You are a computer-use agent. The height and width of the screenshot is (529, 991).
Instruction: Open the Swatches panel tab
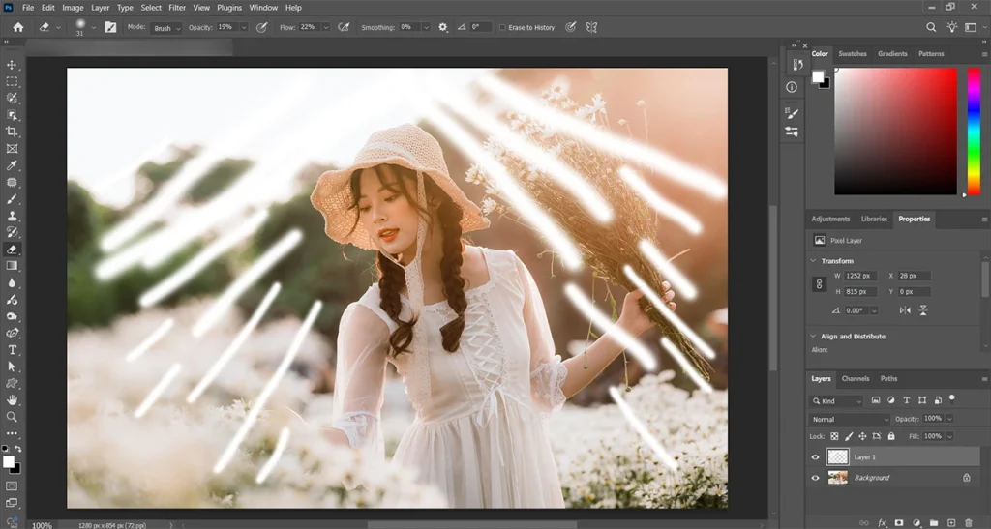click(x=852, y=54)
